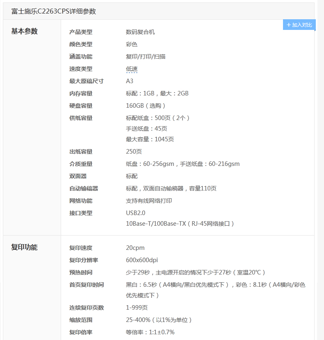The height and width of the screenshot is (340, 324).
Task: Click the 复印倍率 label
Action: (x=81, y=332)
